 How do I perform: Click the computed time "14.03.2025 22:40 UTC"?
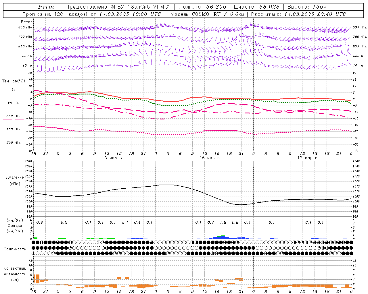click(315, 14)
